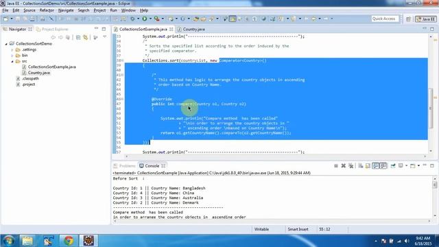The image size is (439, 247).
Task: Open the Refactor menu
Action: click(47, 10)
